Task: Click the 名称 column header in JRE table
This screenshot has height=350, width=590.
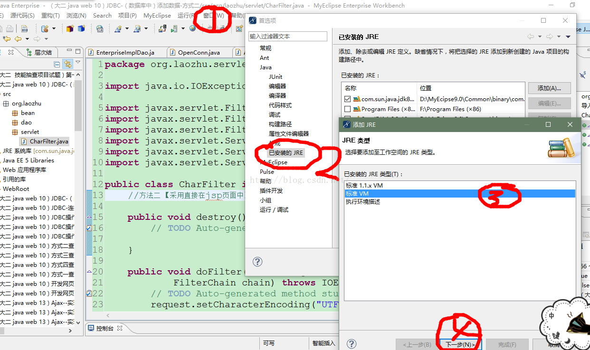Action: tap(379, 88)
